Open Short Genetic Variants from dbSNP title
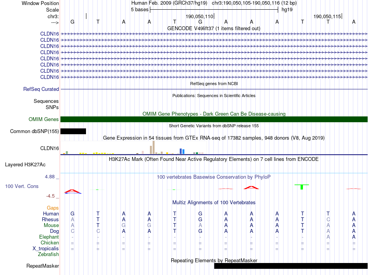 click(x=214, y=126)
